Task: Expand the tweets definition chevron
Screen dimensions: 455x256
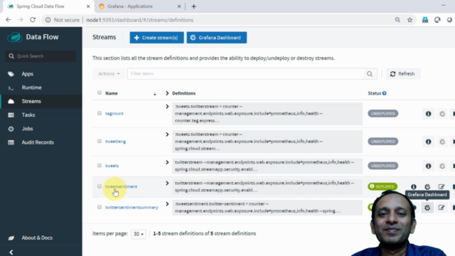Action: [x=167, y=162]
